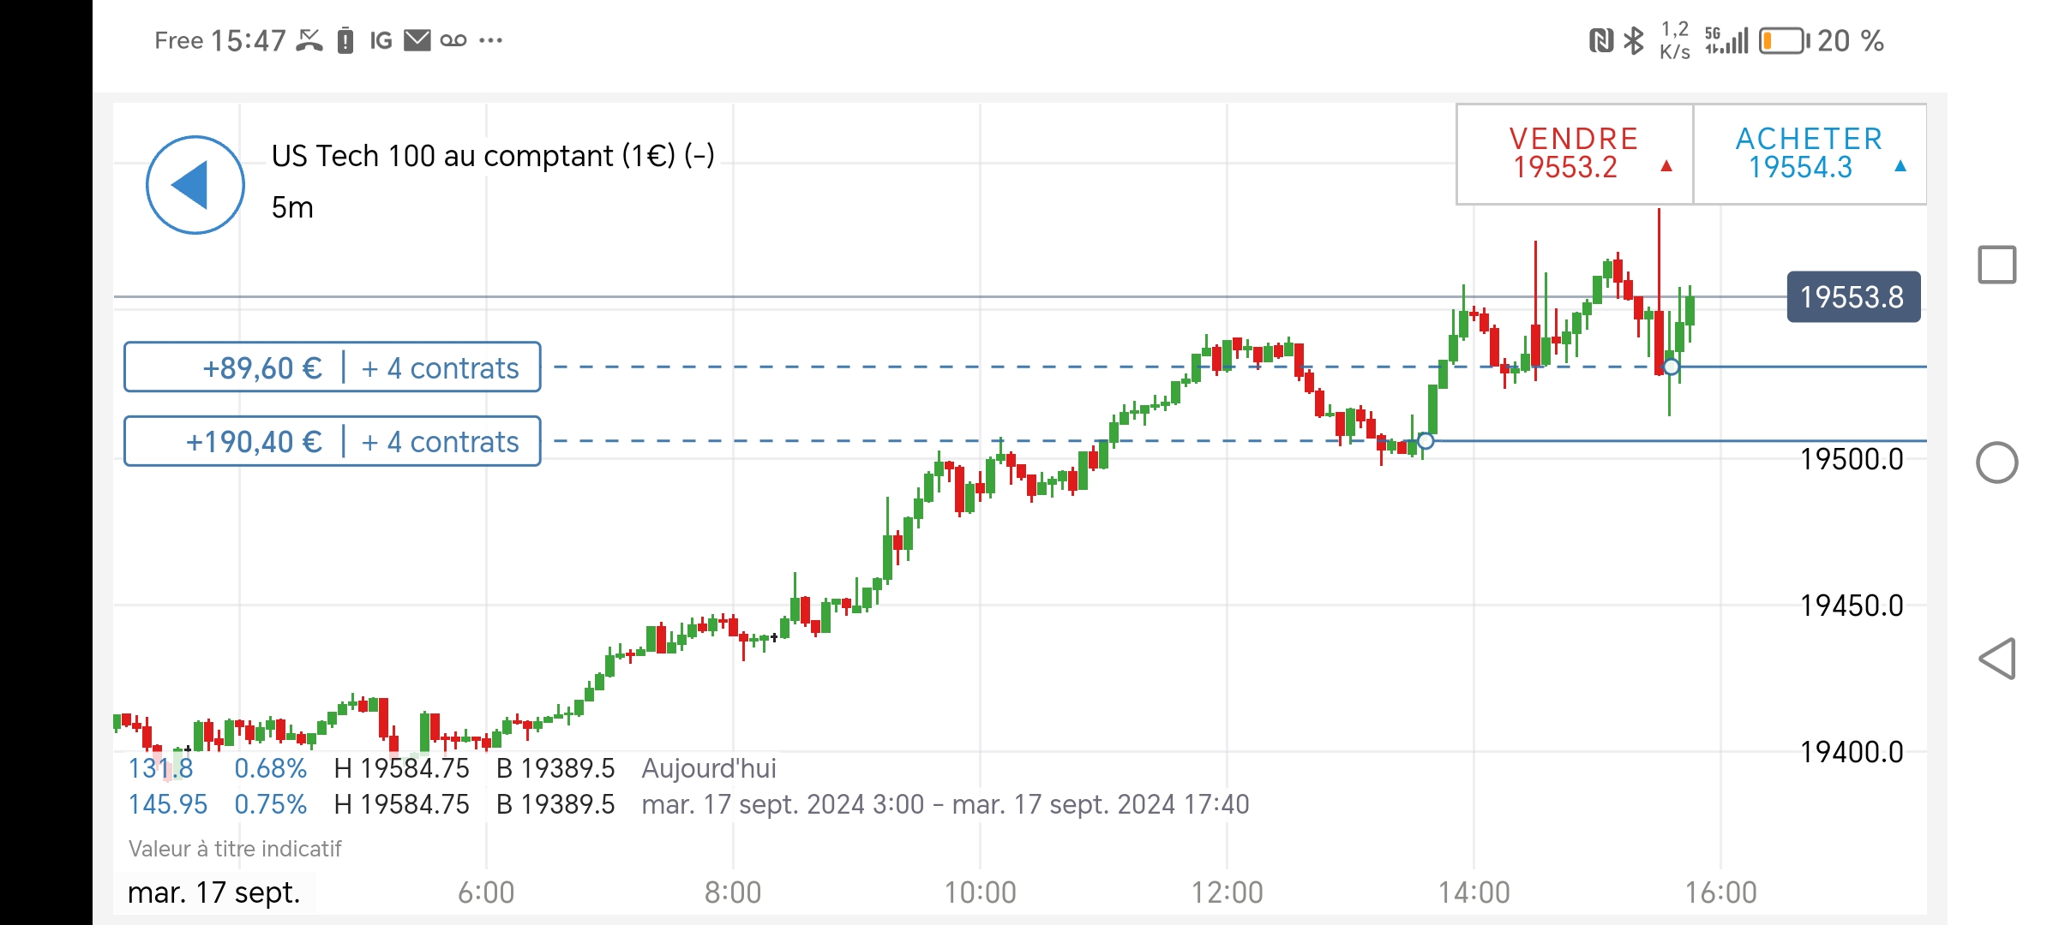
Task: Tap the US Tech 100 instrument title
Action: click(x=493, y=156)
